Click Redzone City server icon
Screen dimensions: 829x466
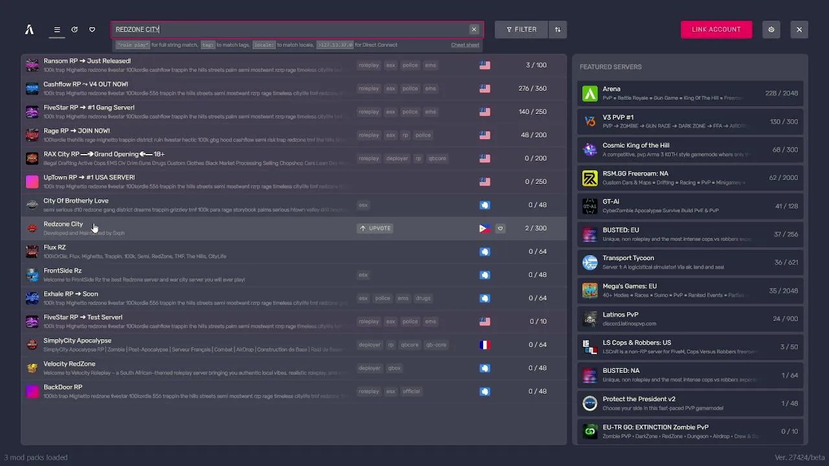32,228
